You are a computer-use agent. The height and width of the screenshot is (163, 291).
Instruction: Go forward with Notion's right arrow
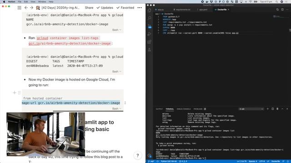pyautogui.click(x=31, y=8)
